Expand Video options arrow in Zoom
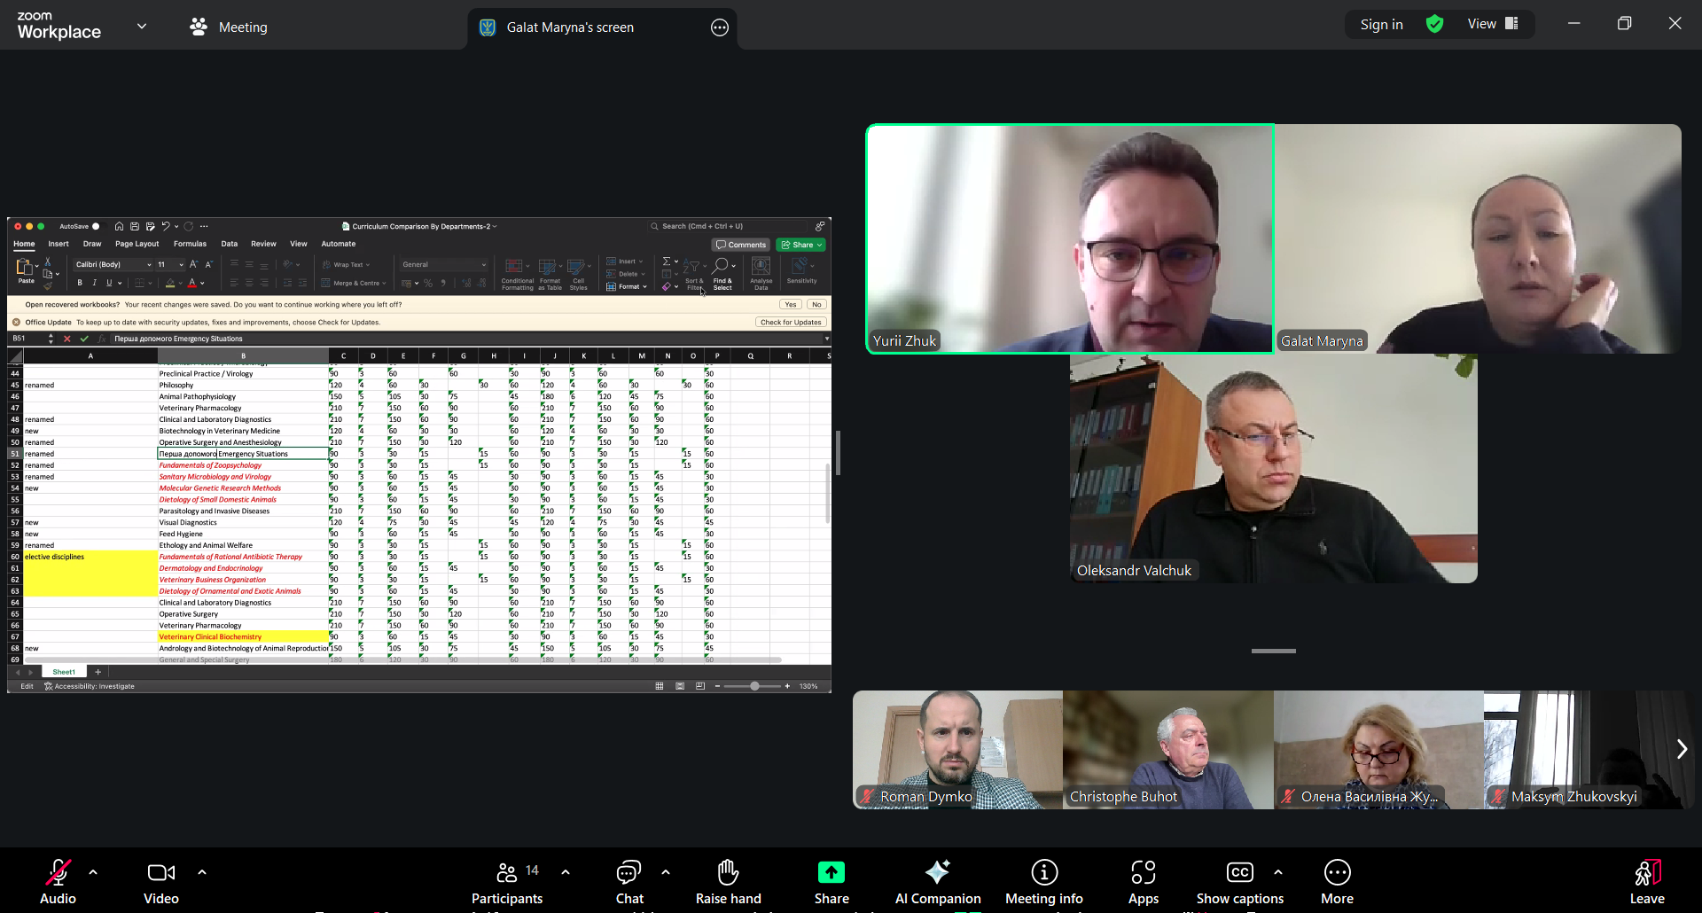The height and width of the screenshot is (913, 1702). point(202,872)
